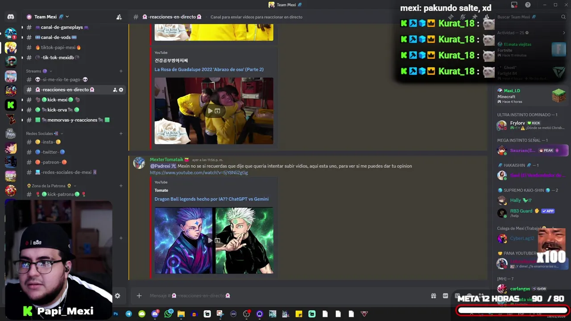Click MexterTomataik username in chat
571x321 pixels.
(x=166, y=160)
